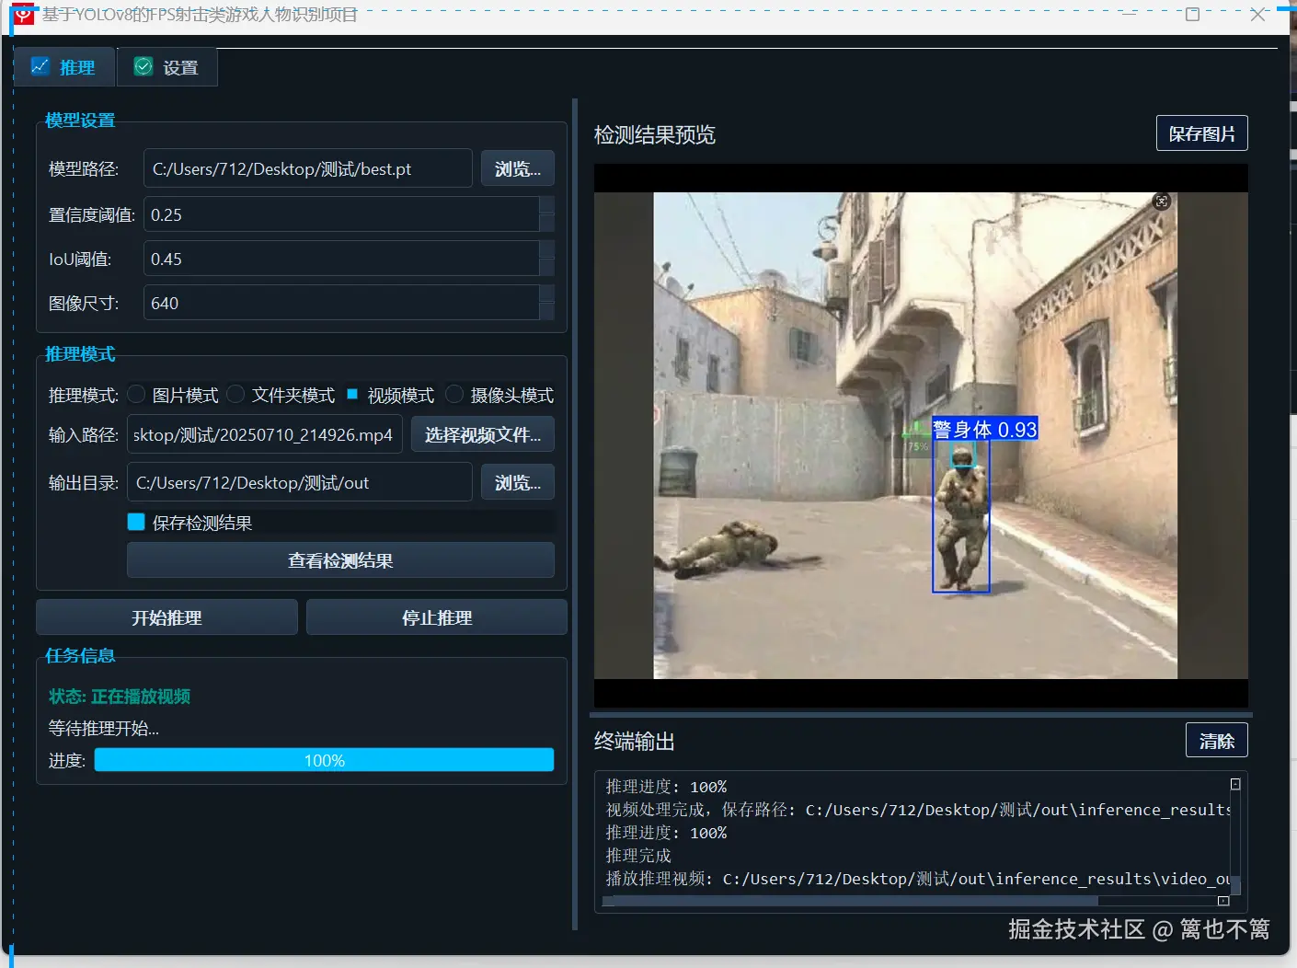Open results with 查看检测结果 button

340,560
